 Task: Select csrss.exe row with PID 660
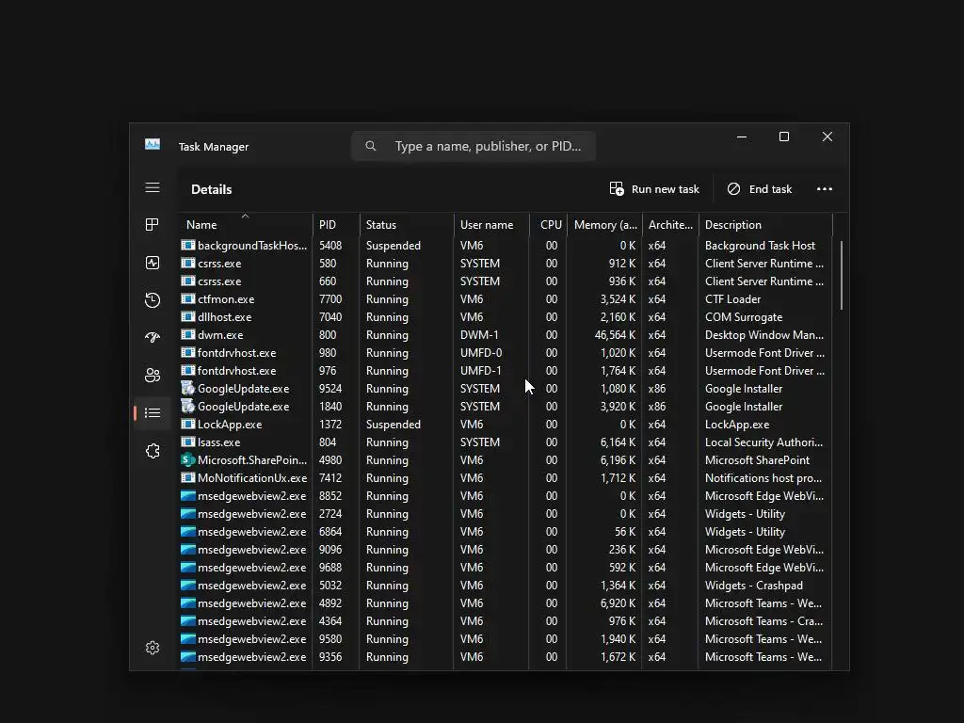coord(506,281)
